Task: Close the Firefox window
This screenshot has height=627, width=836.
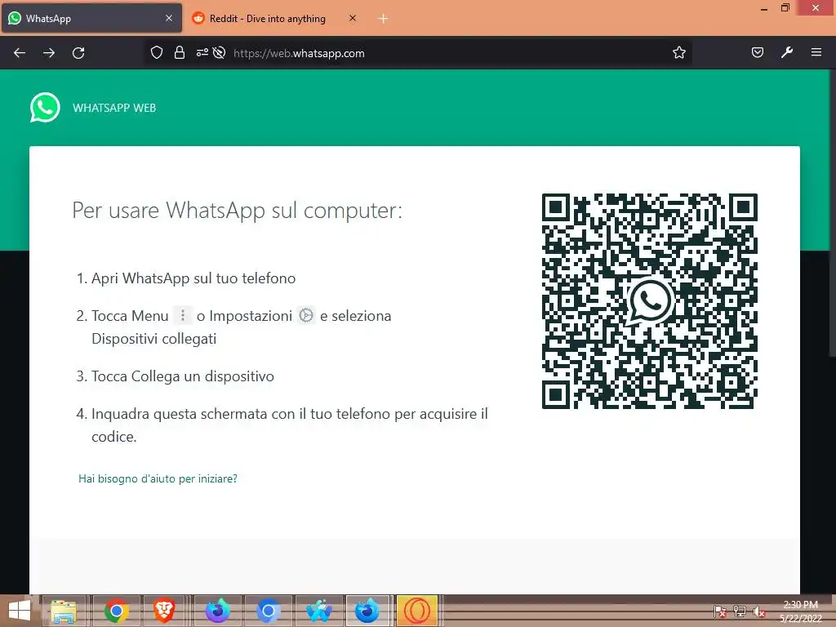Action: [816, 7]
